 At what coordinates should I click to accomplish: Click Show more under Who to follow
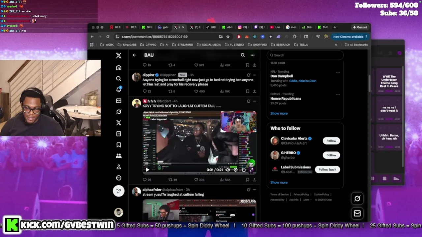point(279,182)
